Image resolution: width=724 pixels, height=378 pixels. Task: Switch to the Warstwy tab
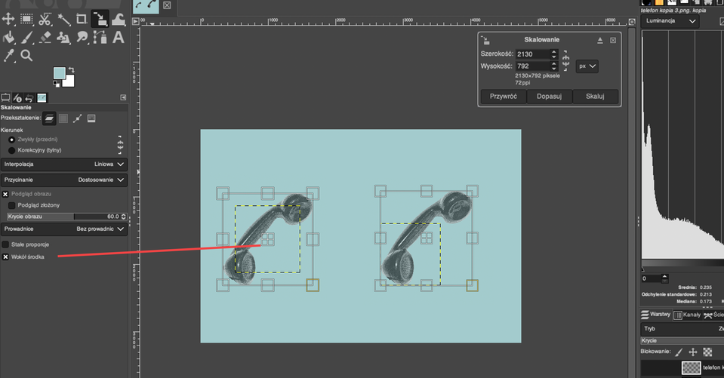656,314
